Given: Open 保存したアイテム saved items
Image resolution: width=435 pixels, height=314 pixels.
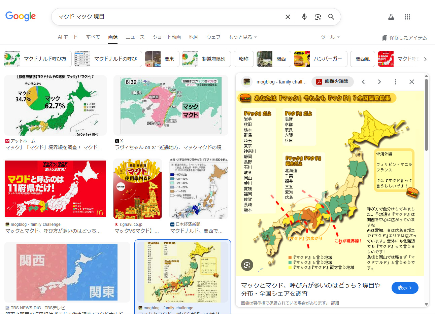Looking at the screenshot, I should pos(405,38).
